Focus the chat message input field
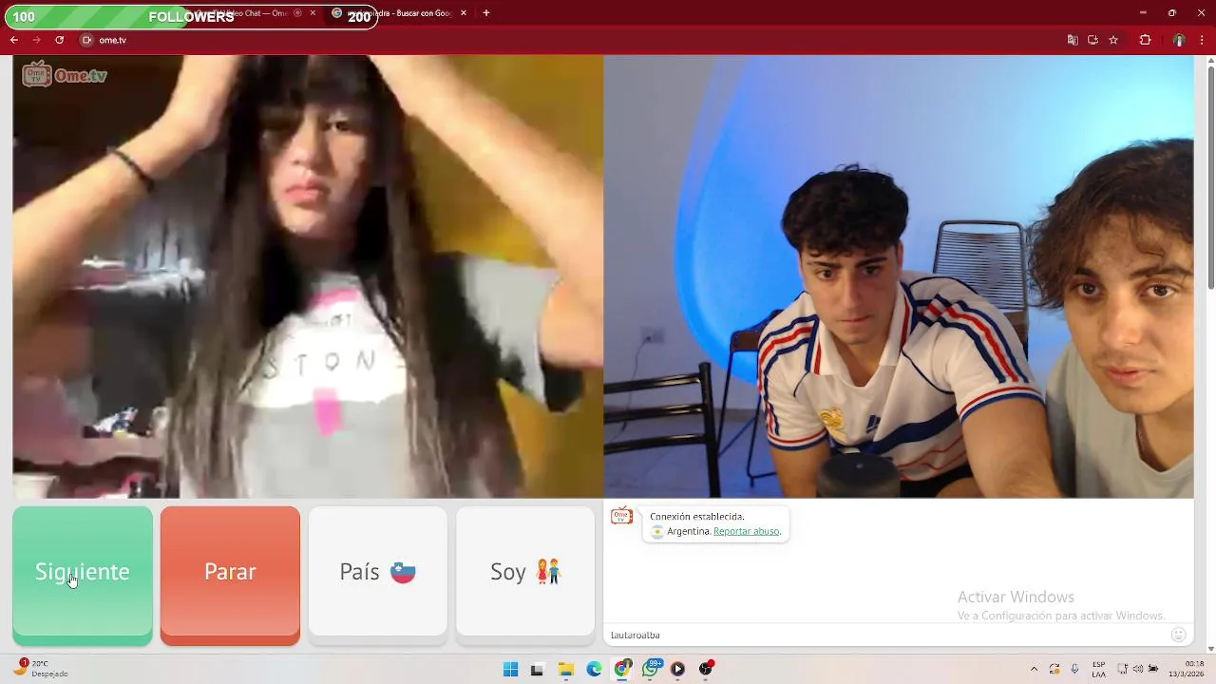 888,635
